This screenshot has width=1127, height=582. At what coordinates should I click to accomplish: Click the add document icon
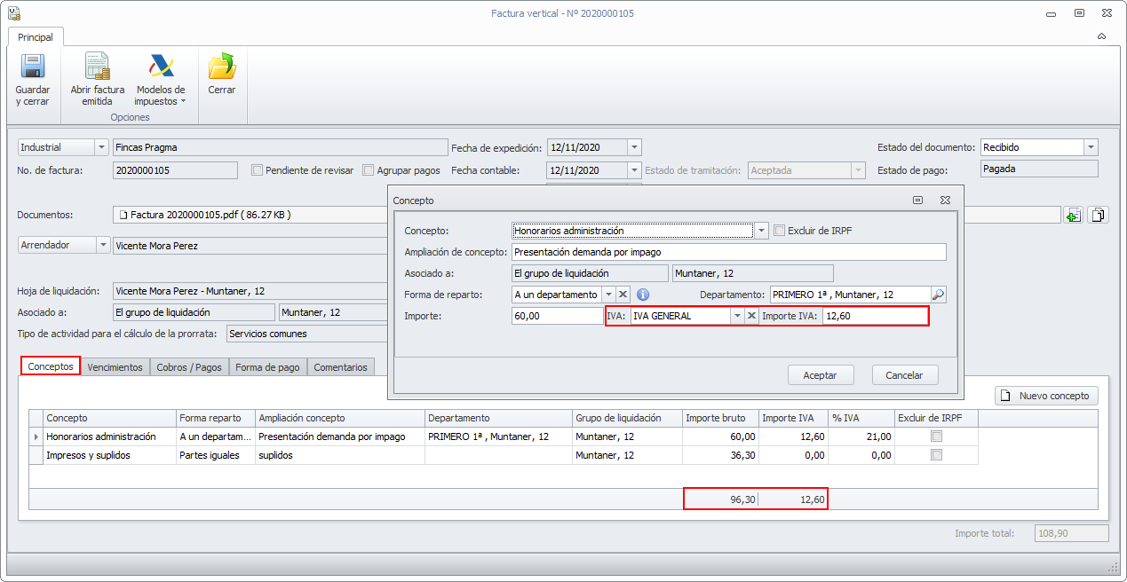(1074, 215)
